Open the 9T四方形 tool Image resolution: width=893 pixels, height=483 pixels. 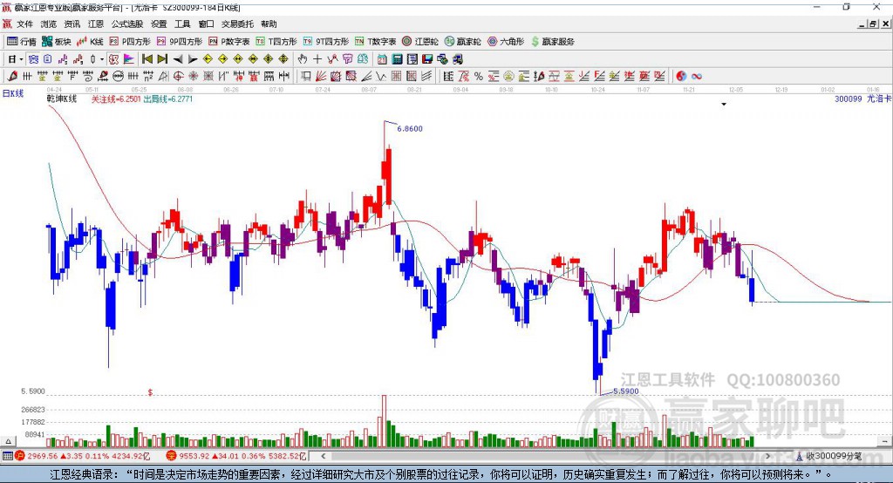pyautogui.click(x=326, y=42)
